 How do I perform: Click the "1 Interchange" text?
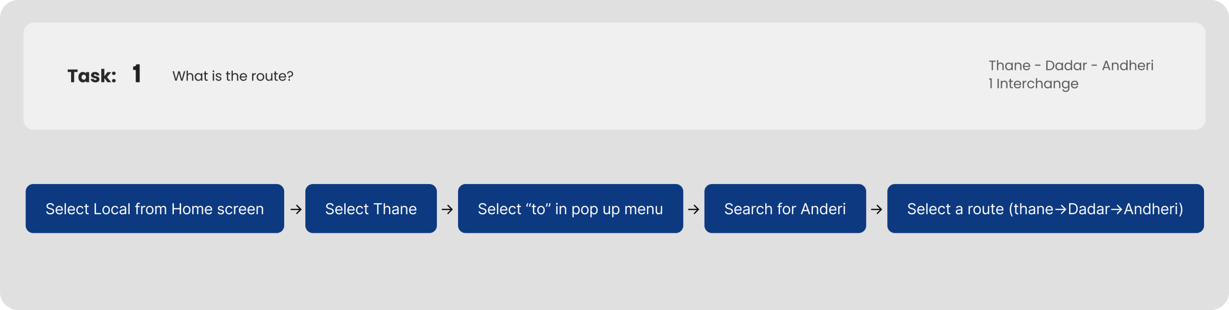click(1033, 84)
